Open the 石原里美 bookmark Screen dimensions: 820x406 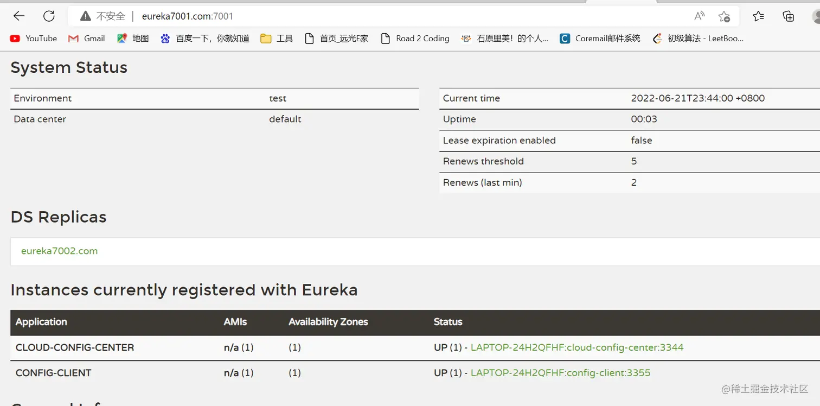click(504, 39)
